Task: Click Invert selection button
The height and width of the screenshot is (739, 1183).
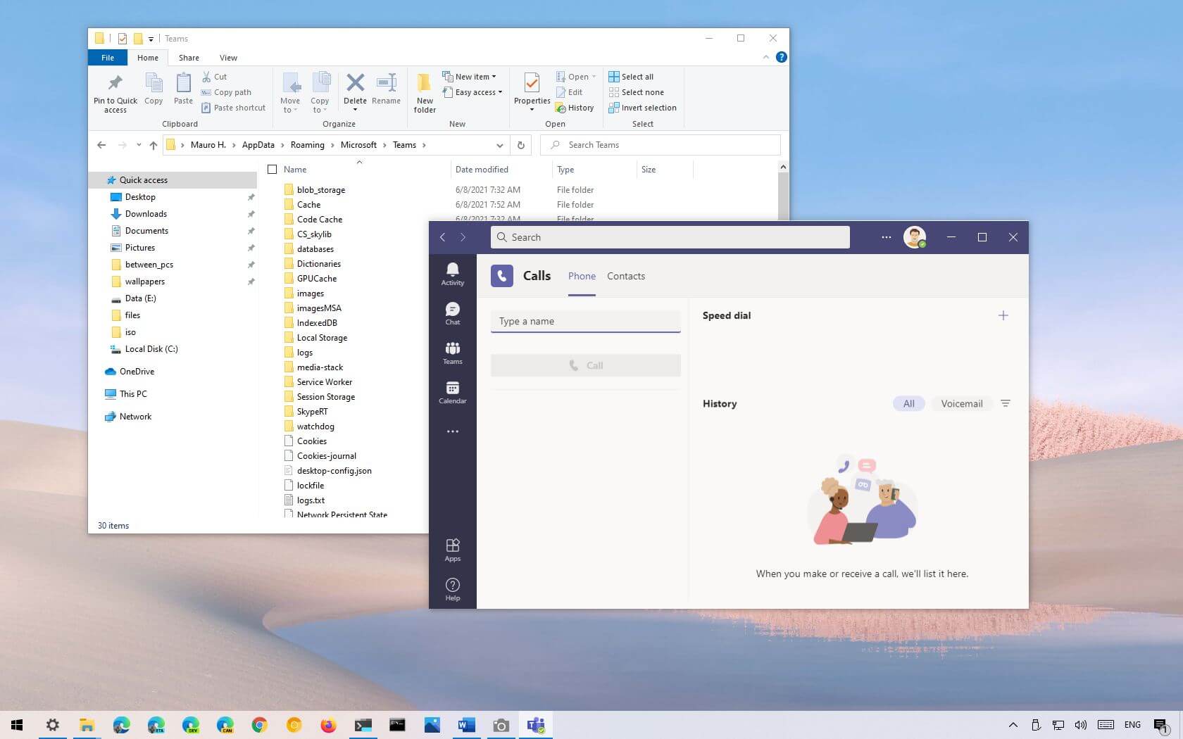Action: coord(643,108)
